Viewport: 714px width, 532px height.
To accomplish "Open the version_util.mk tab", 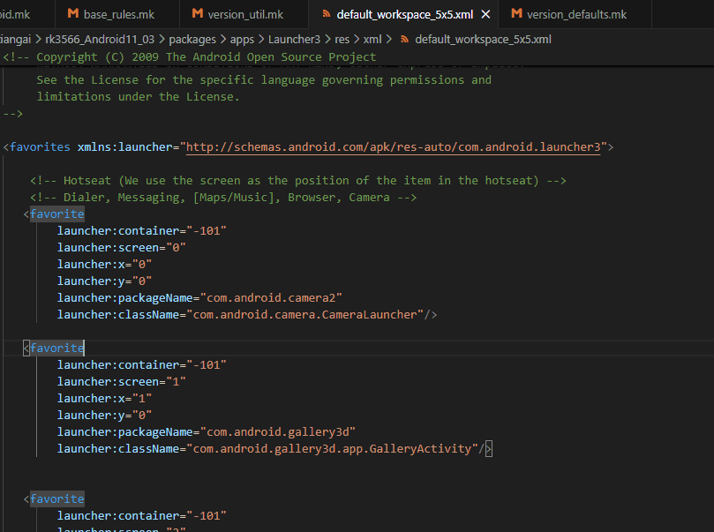I will (245, 15).
